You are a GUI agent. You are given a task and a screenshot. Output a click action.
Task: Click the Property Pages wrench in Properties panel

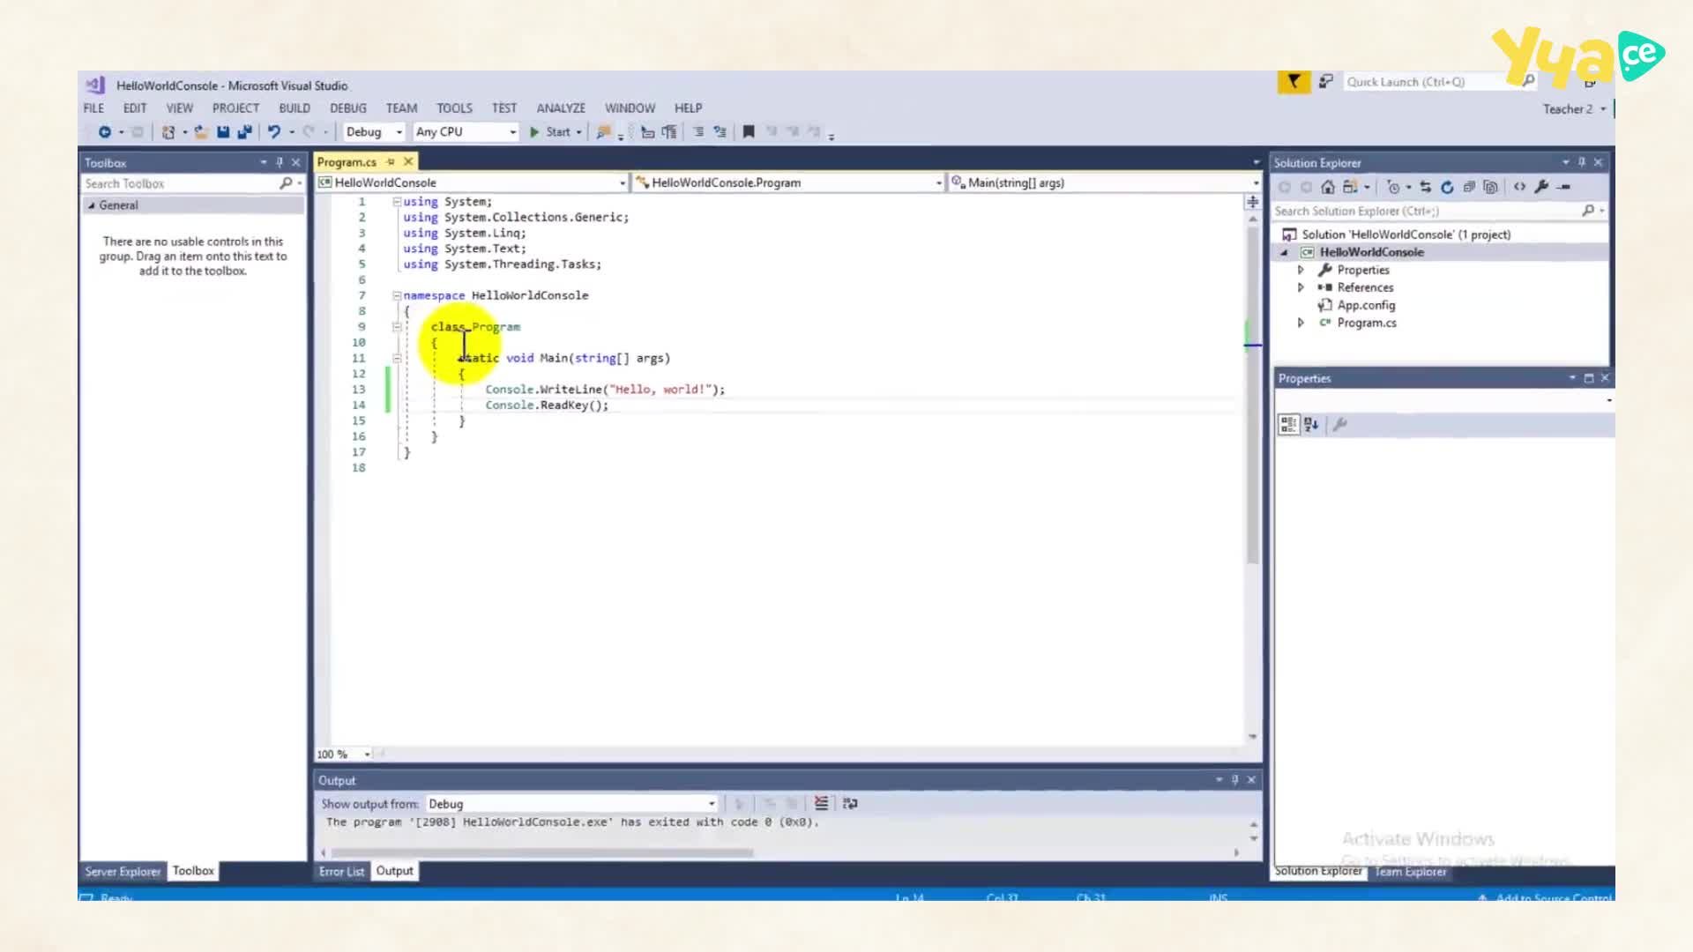1339,425
